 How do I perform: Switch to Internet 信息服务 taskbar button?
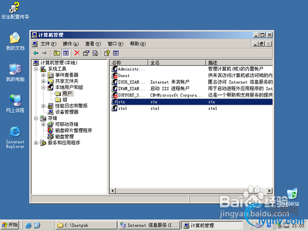[149, 225]
